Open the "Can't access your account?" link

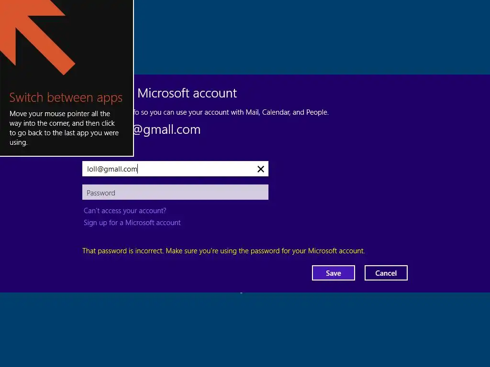coord(125,211)
